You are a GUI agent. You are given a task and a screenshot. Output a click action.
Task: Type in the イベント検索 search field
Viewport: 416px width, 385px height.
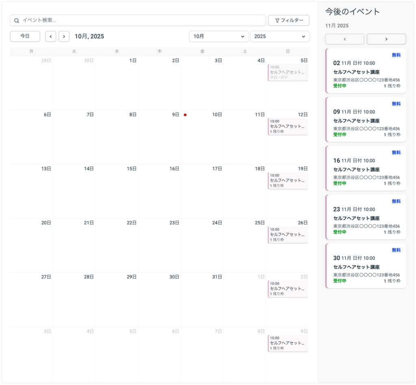[x=142, y=20]
